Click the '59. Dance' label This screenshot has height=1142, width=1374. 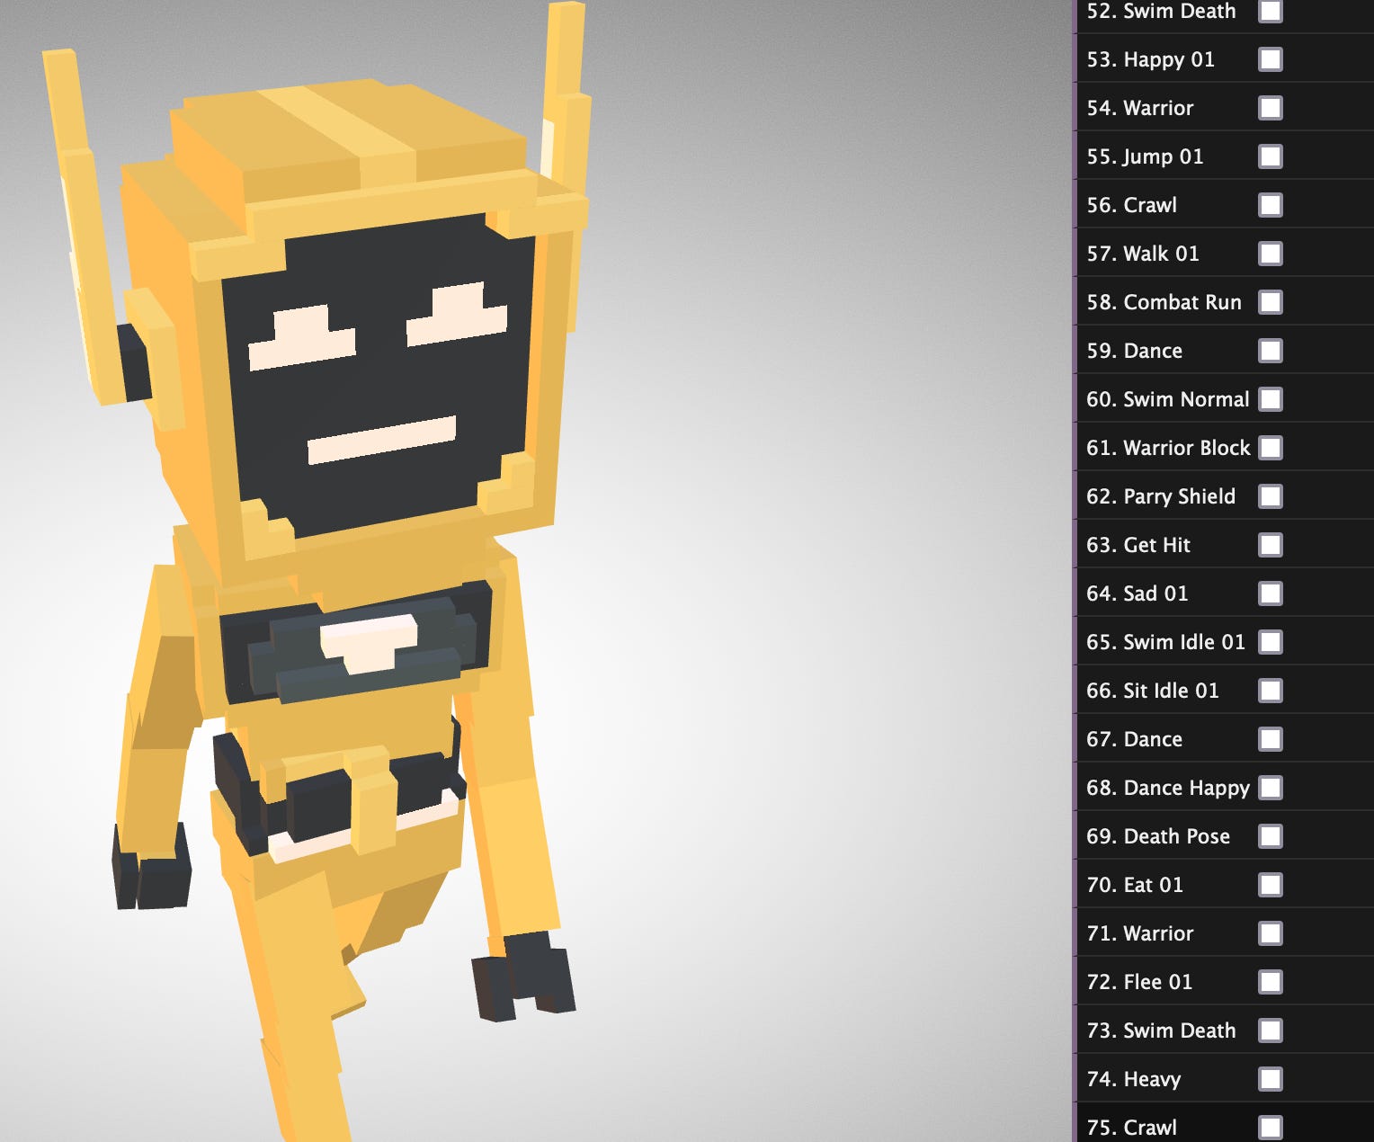click(1134, 351)
